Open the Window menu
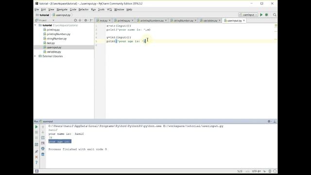Image resolution: width=311 pixels, height=175 pixels. coord(119,10)
